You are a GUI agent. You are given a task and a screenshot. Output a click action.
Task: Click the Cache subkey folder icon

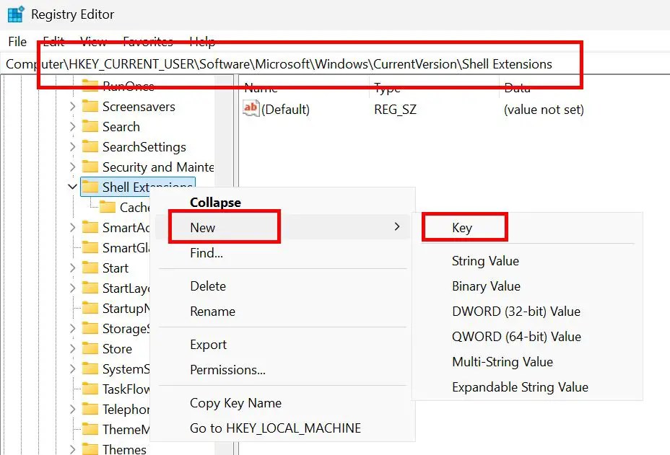pyautogui.click(x=108, y=207)
